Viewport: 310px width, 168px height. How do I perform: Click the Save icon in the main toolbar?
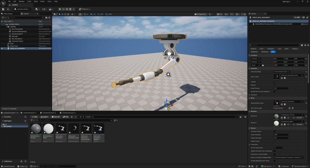click(3, 9)
